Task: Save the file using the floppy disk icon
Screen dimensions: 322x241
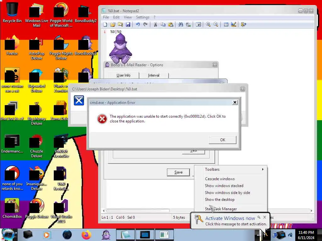Action: [128, 24]
